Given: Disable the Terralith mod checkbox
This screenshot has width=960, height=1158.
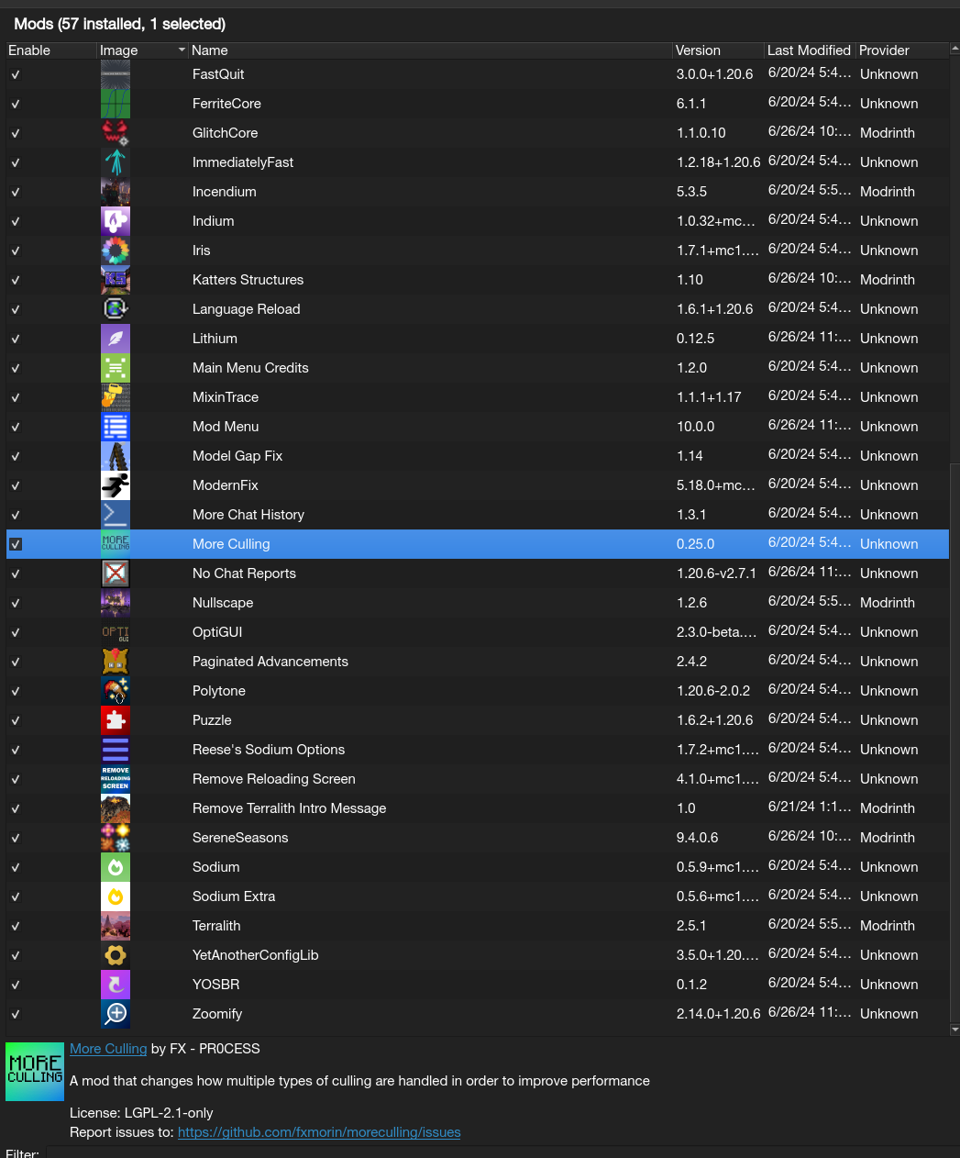Looking at the screenshot, I should 16,926.
